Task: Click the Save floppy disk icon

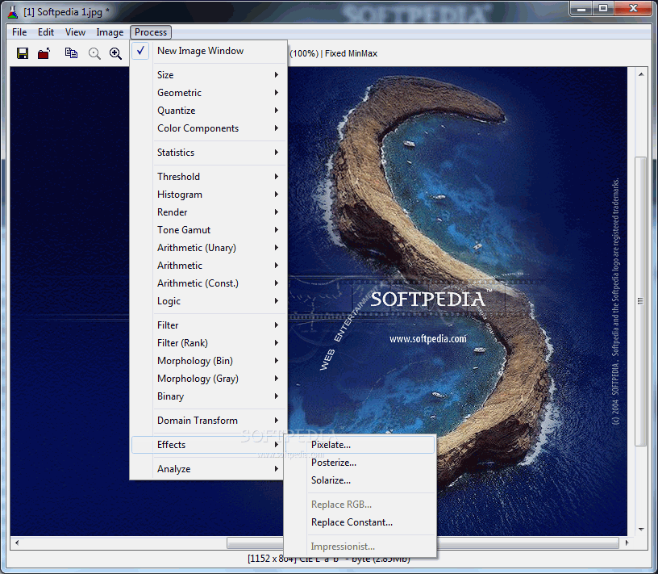Action: click(x=23, y=53)
